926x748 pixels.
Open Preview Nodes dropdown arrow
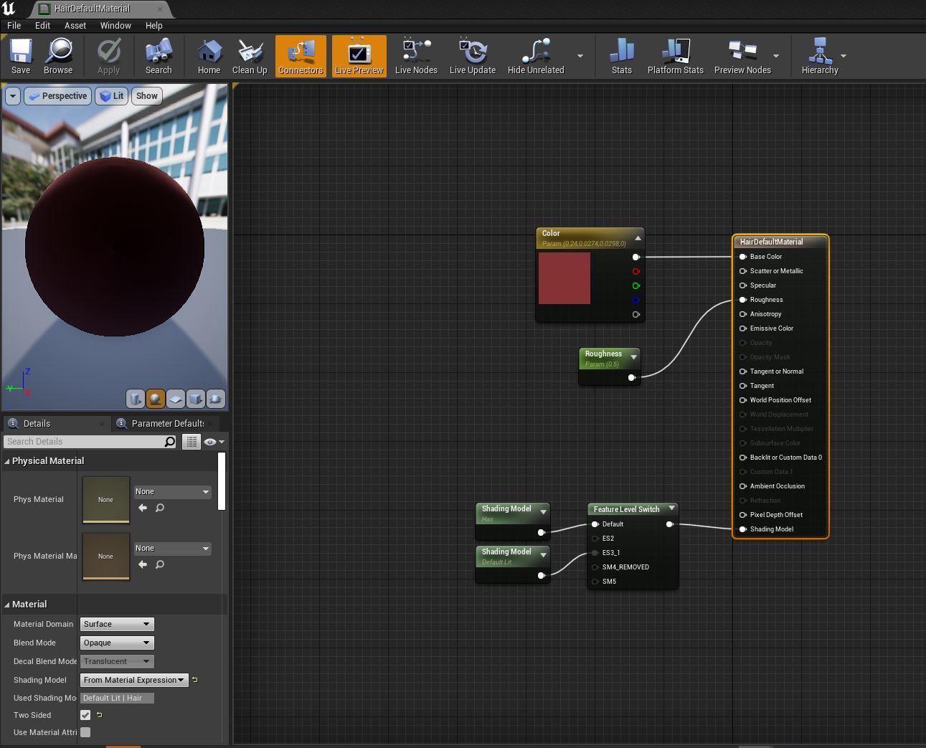click(x=776, y=56)
